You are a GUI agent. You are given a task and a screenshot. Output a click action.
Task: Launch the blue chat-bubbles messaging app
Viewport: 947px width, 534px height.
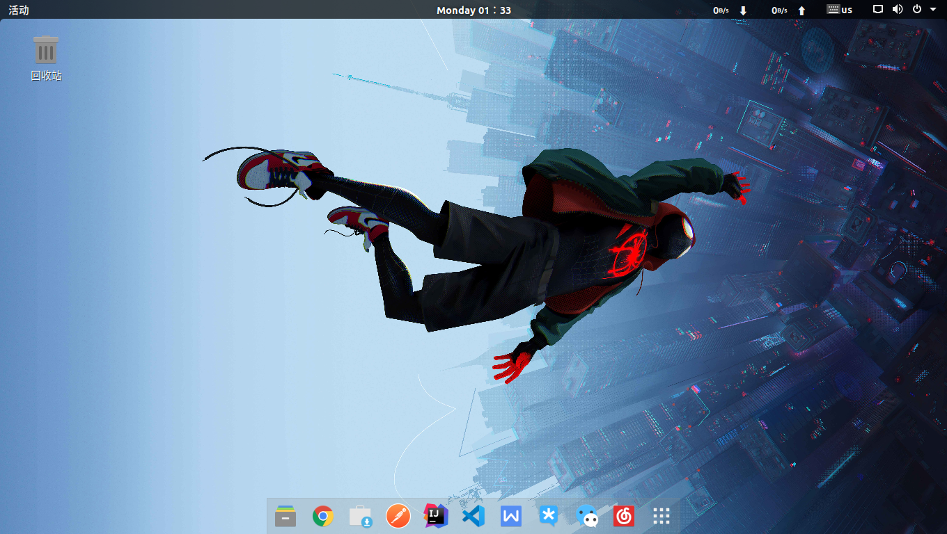(587, 516)
